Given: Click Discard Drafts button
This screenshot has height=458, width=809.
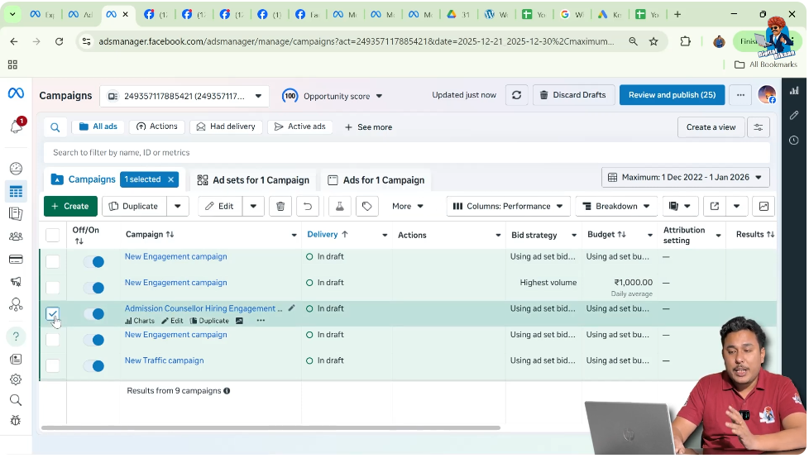Looking at the screenshot, I should [573, 95].
